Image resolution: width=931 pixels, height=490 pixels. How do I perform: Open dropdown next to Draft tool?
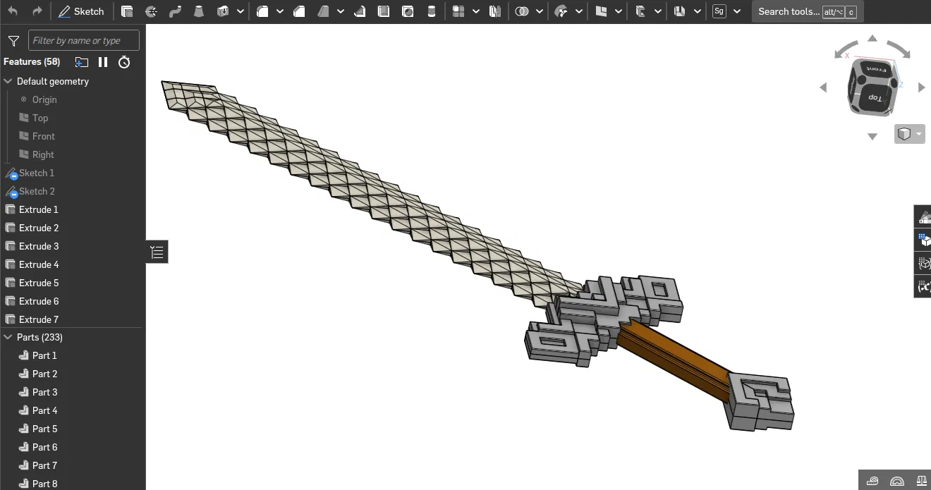[x=341, y=11]
